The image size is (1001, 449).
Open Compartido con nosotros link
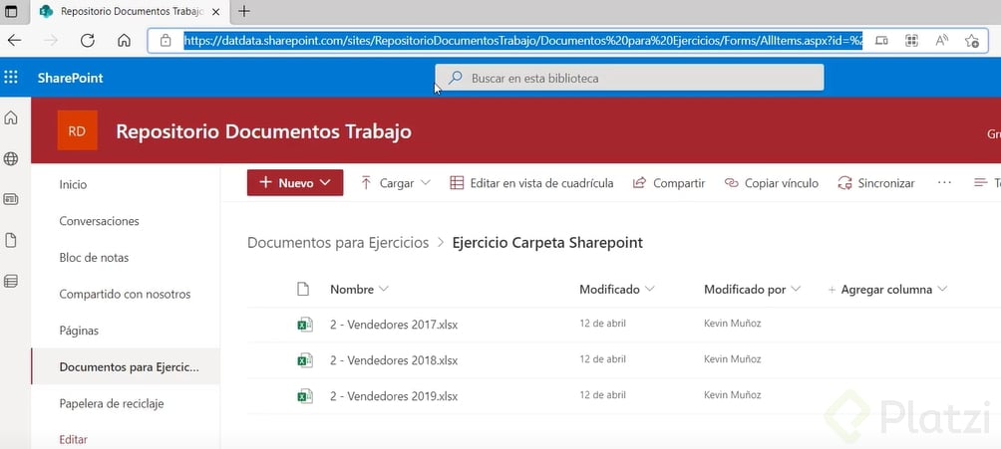click(126, 295)
